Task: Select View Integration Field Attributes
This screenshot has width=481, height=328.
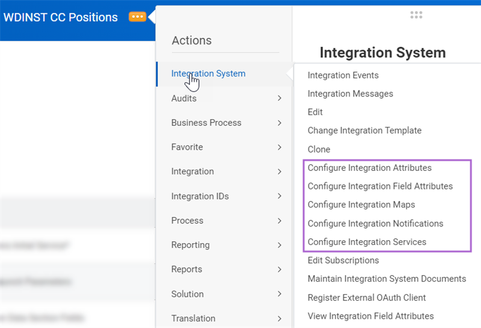Action: [x=370, y=316]
